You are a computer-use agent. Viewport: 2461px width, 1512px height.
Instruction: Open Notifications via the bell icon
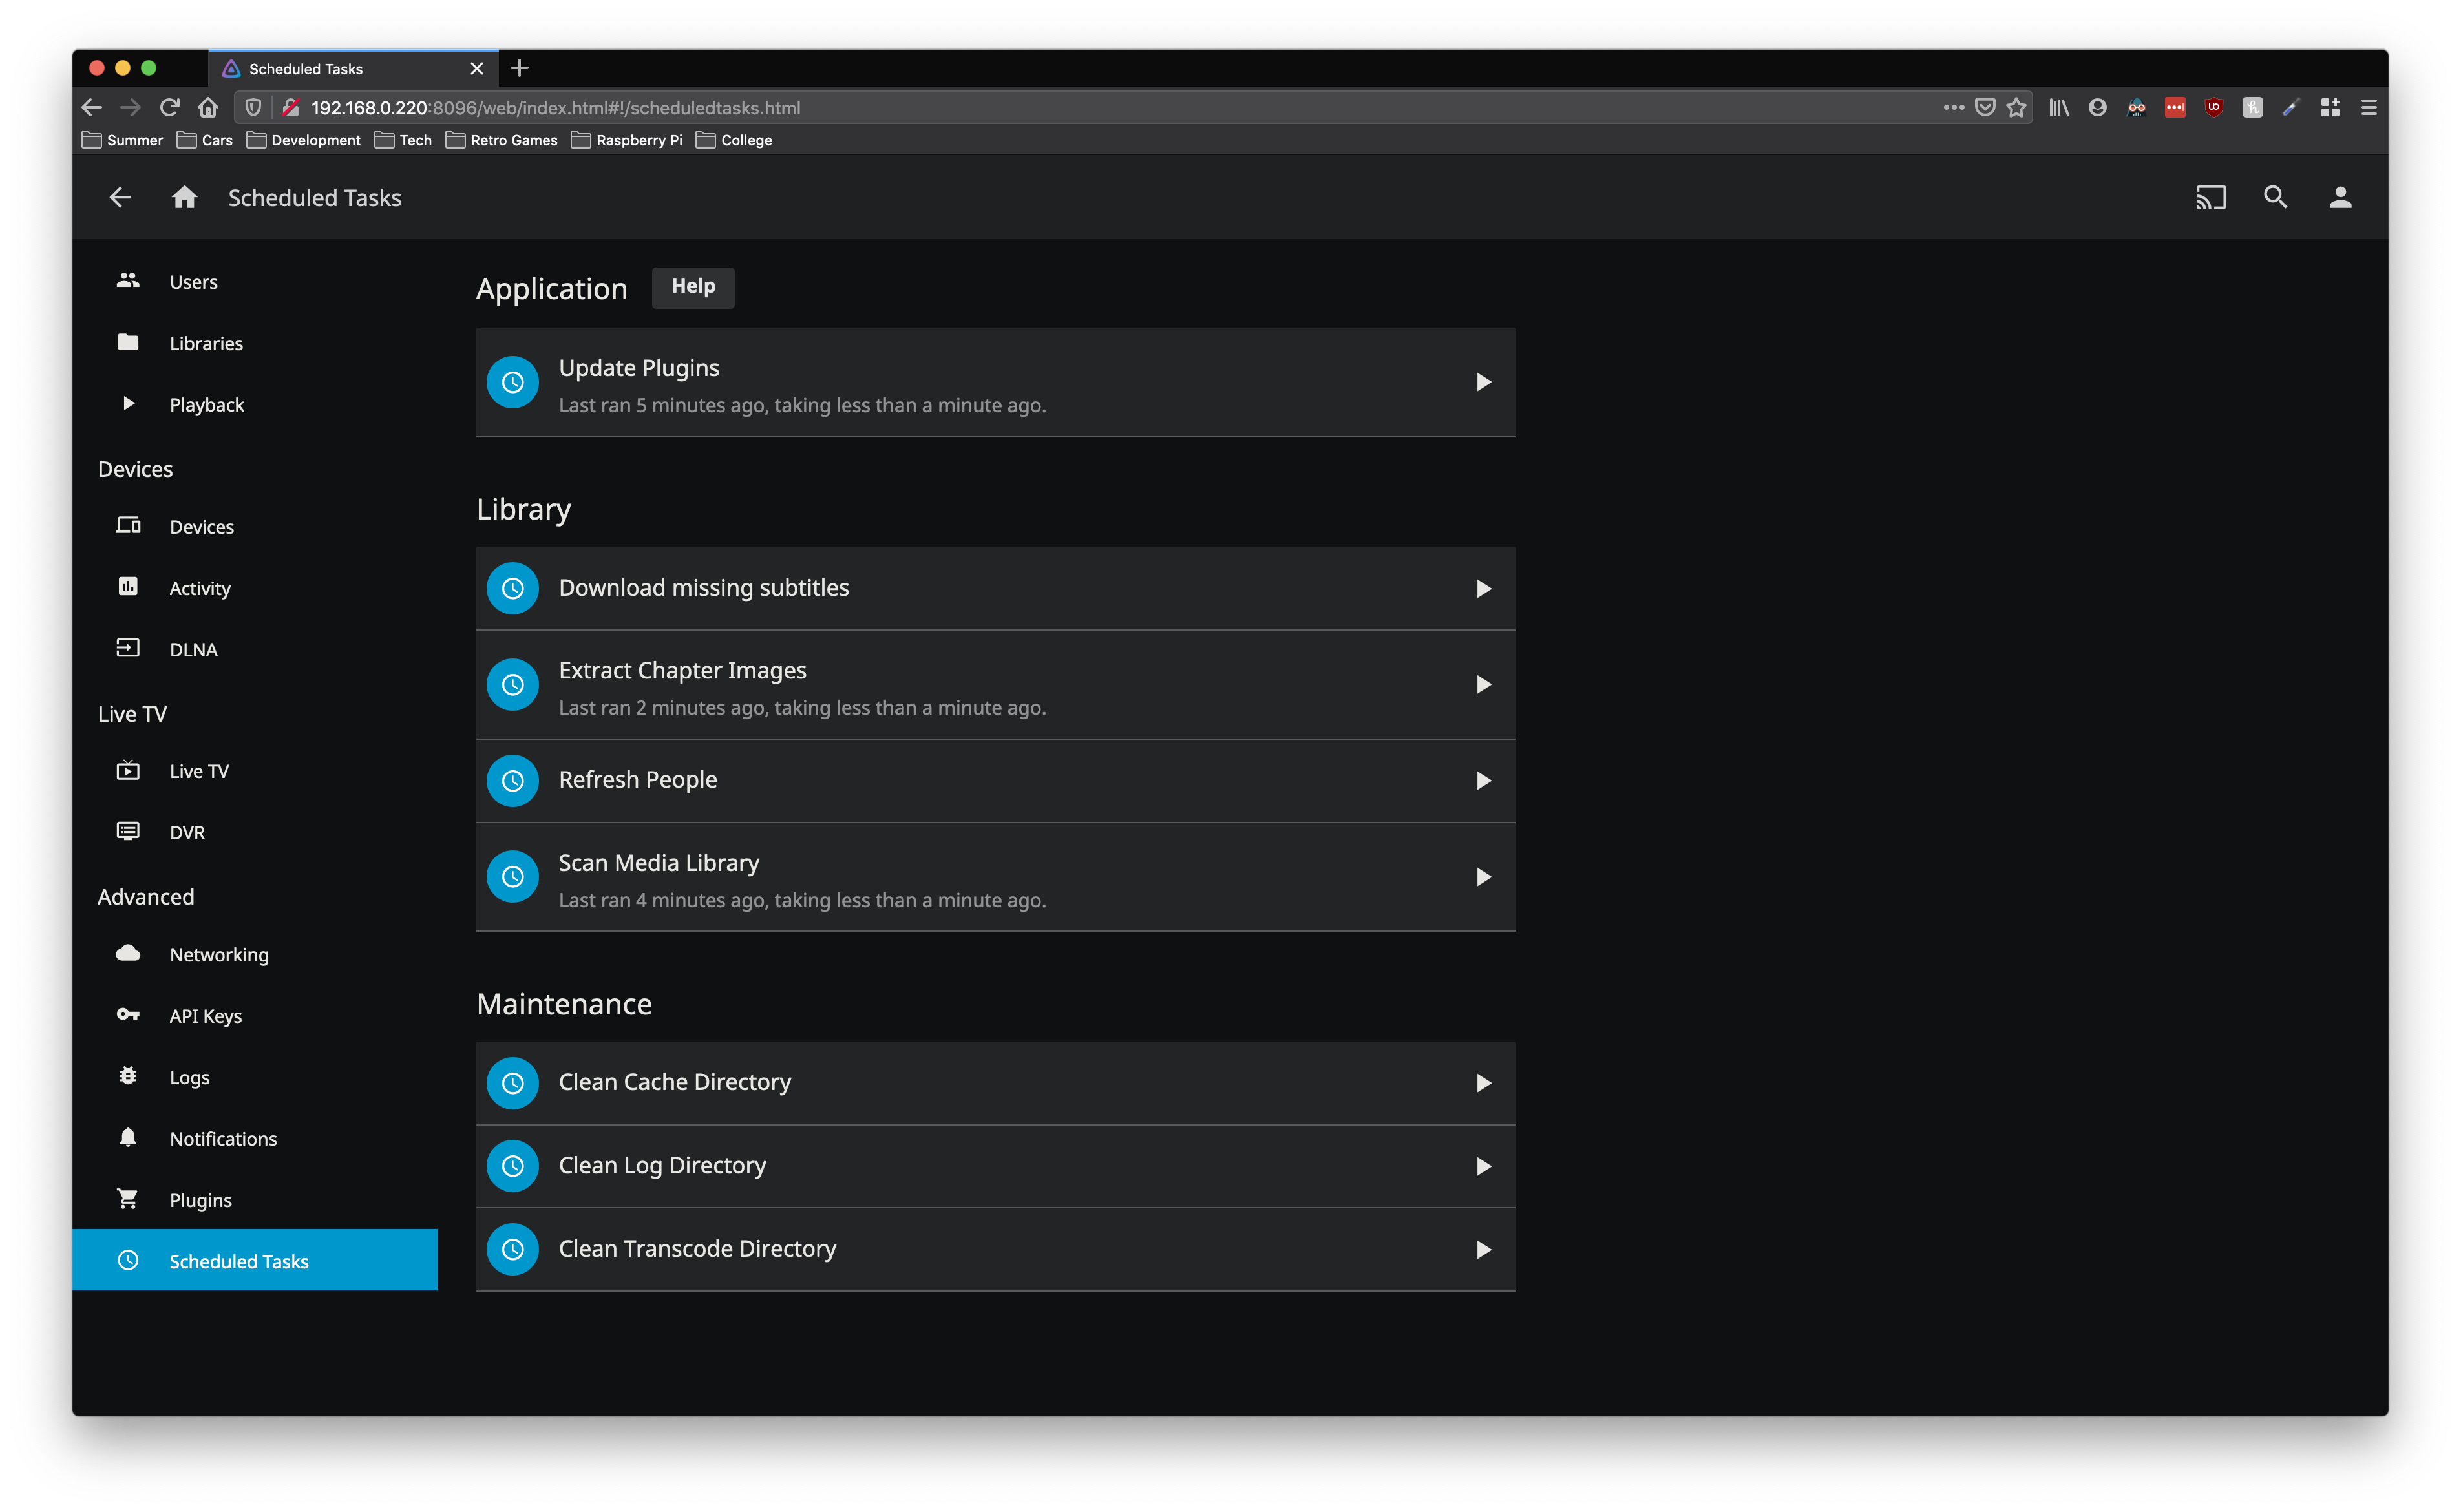click(128, 1138)
